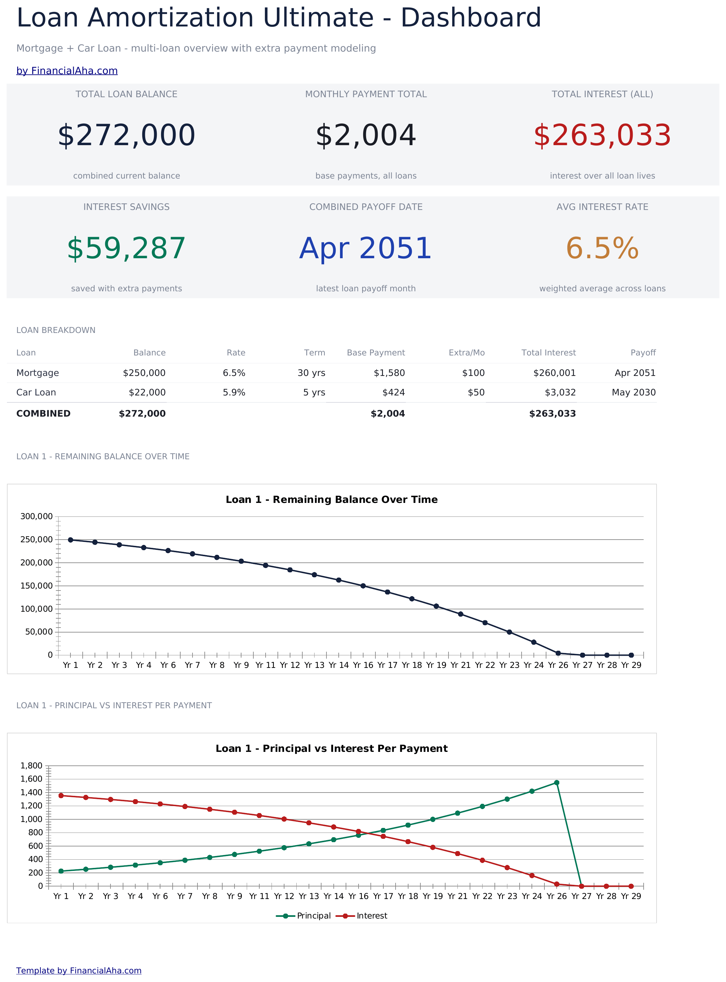Click the 'AVG INTEREST RATE' card label
This screenshot has width=726, height=982.
click(x=602, y=207)
